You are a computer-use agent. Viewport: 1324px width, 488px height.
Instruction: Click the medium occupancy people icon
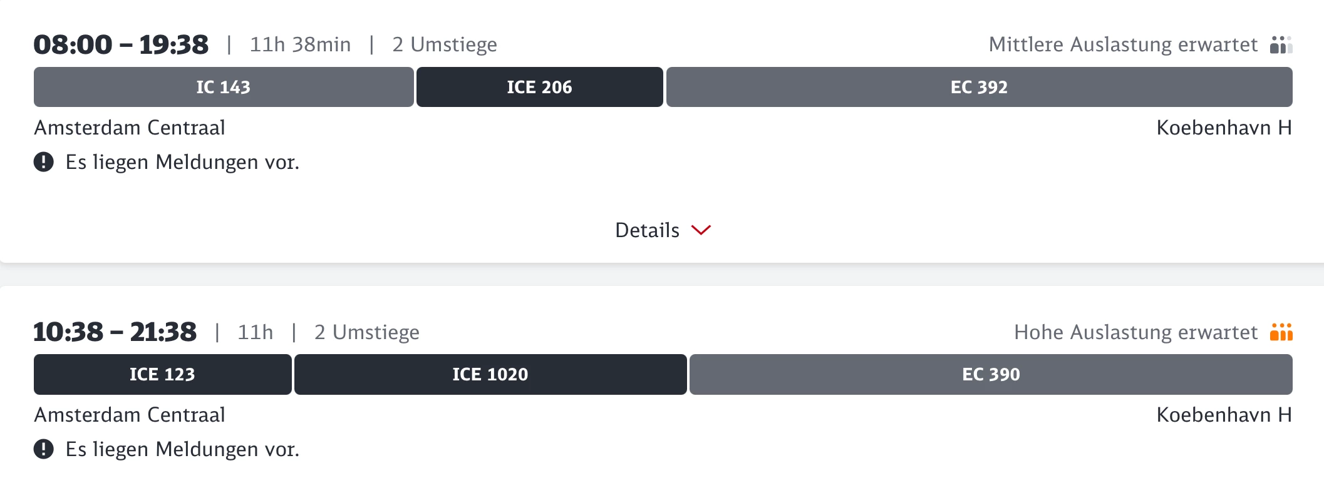[1281, 45]
